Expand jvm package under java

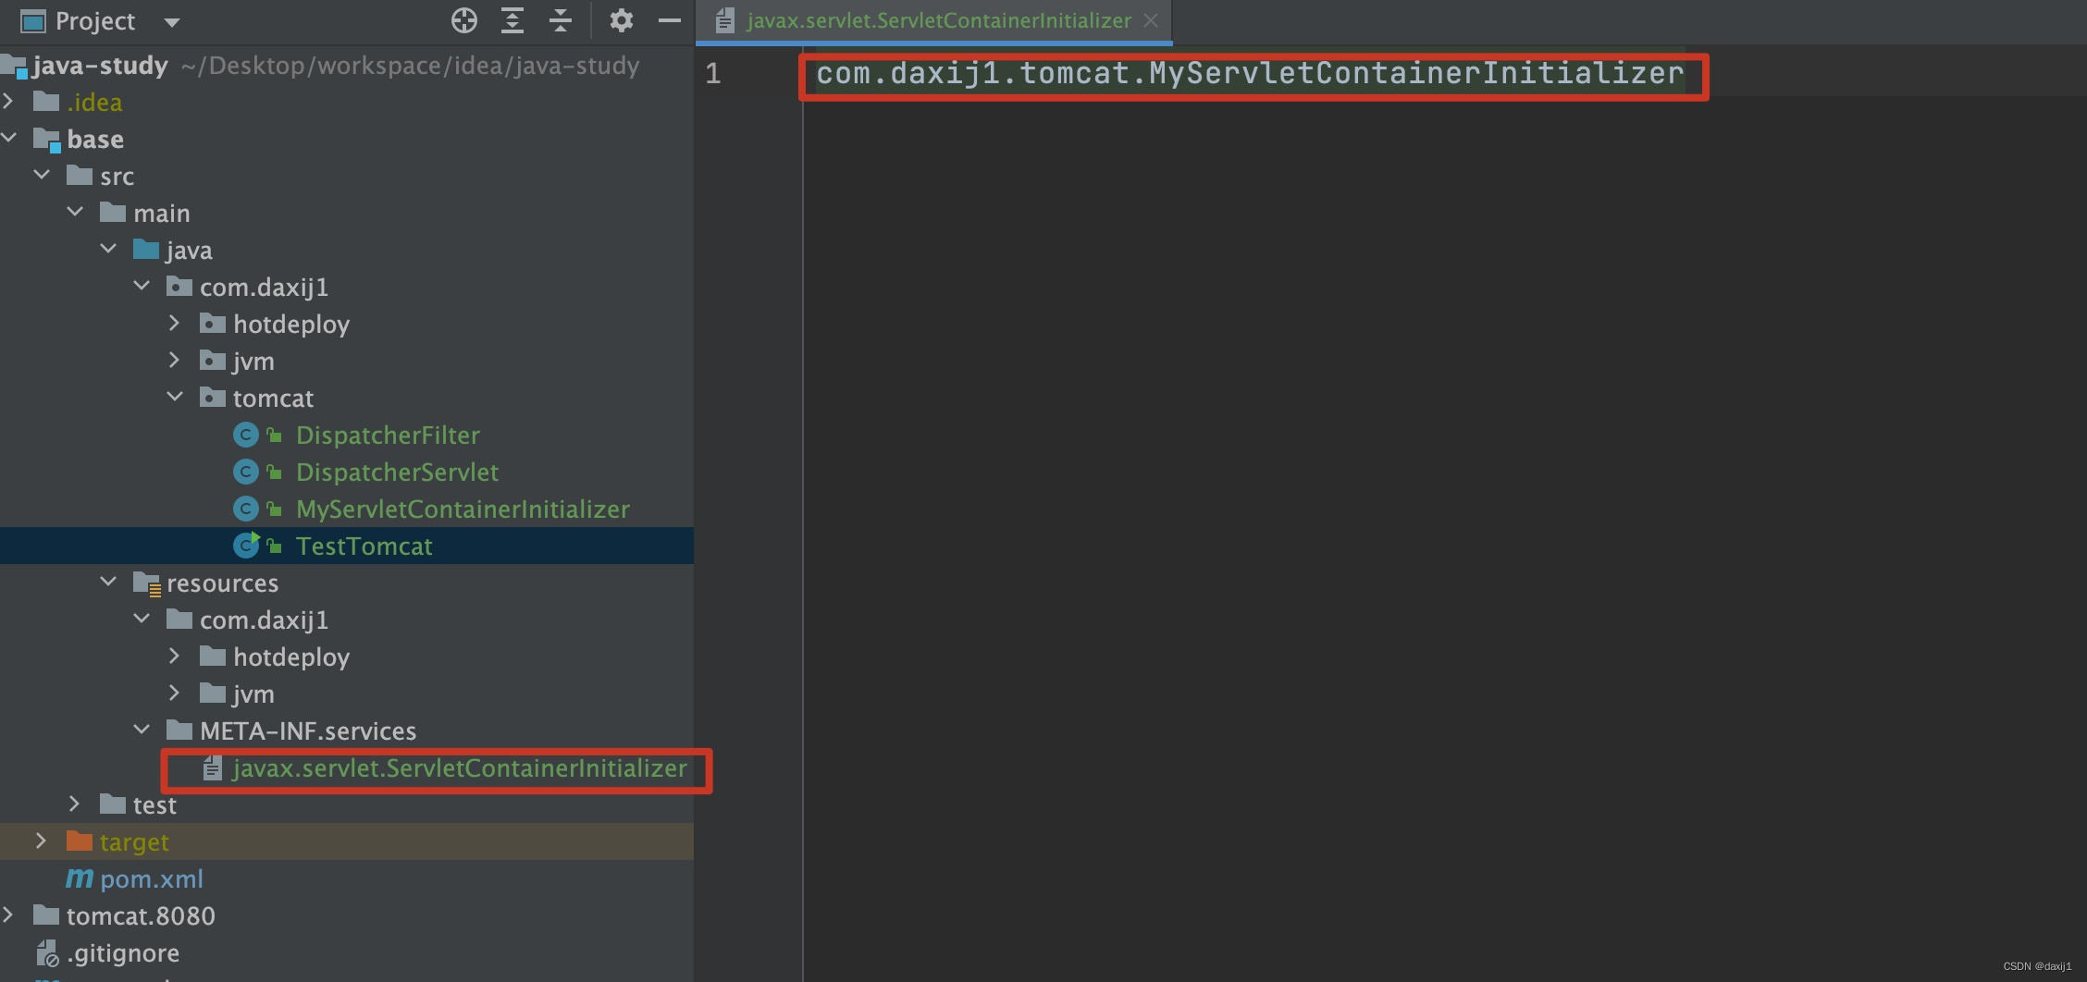(175, 360)
